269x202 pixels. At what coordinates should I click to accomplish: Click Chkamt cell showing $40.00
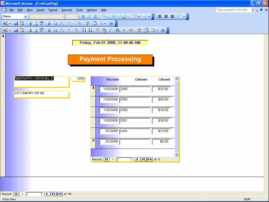point(161,99)
